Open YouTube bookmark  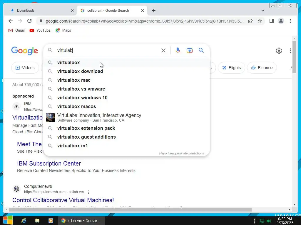[40, 30]
